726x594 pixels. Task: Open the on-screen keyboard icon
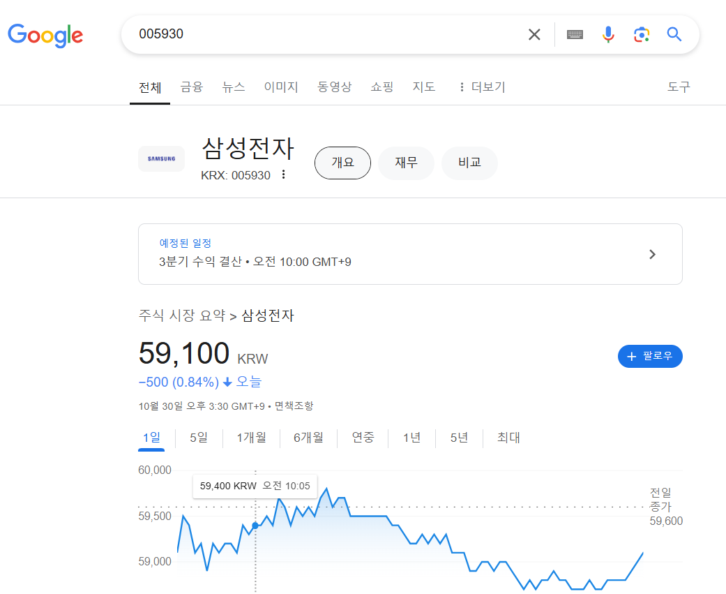[575, 34]
